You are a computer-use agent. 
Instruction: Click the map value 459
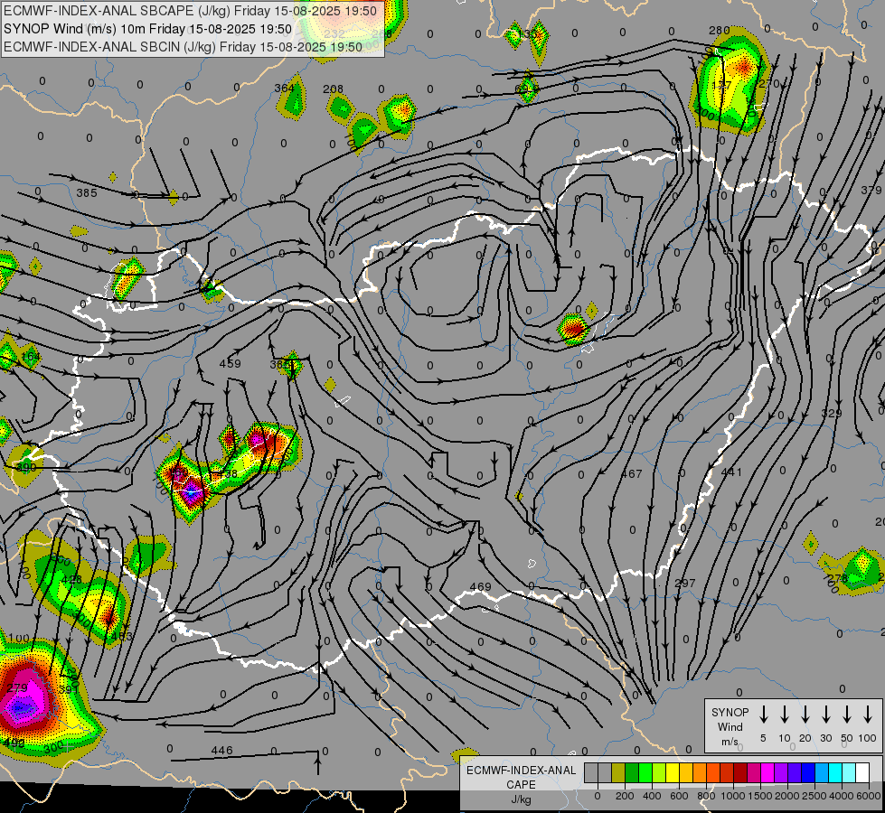pyautogui.click(x=230, y=363)
